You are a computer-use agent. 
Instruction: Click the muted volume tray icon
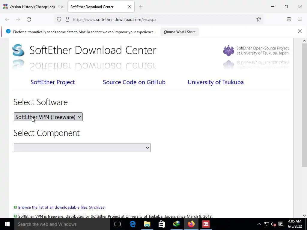click(273, 224)
